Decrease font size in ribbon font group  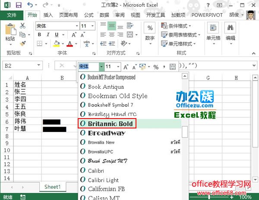point(82,35)
